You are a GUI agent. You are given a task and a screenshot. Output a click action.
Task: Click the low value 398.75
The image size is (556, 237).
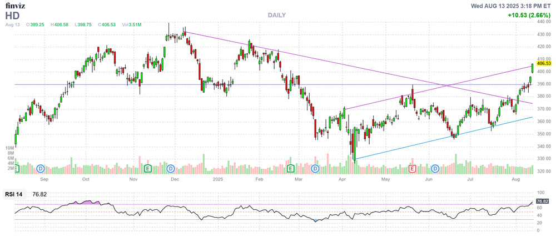[85, 25]
